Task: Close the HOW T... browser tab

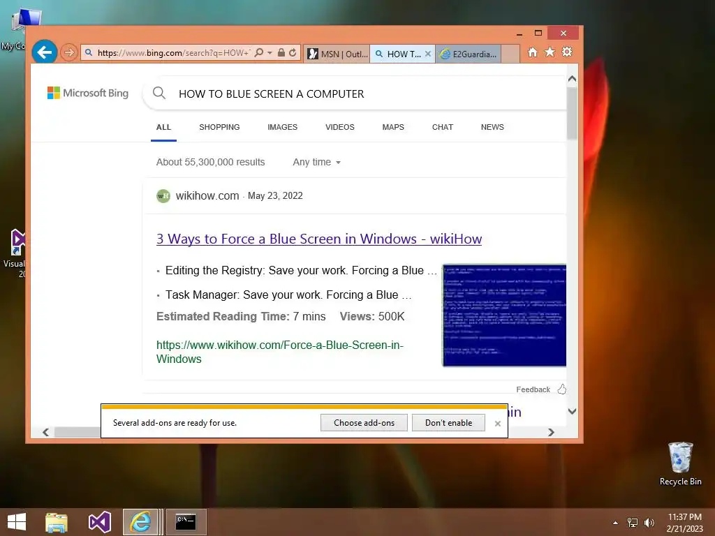Action: 428,54
